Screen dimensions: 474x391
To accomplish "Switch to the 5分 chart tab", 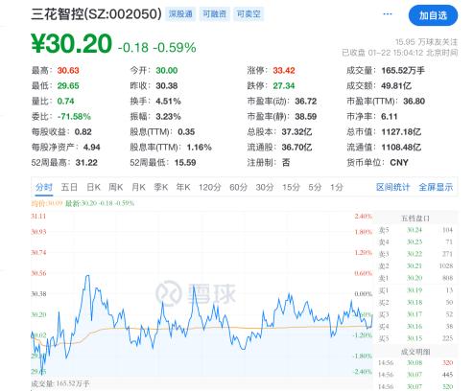I will (x=315, y=187).
